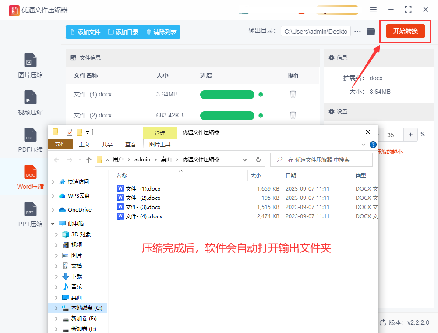The height and width of the screenshot is (333, 438).
Task: Open the 图片工具 ribbon tab
Action: [x=160, y=145]
